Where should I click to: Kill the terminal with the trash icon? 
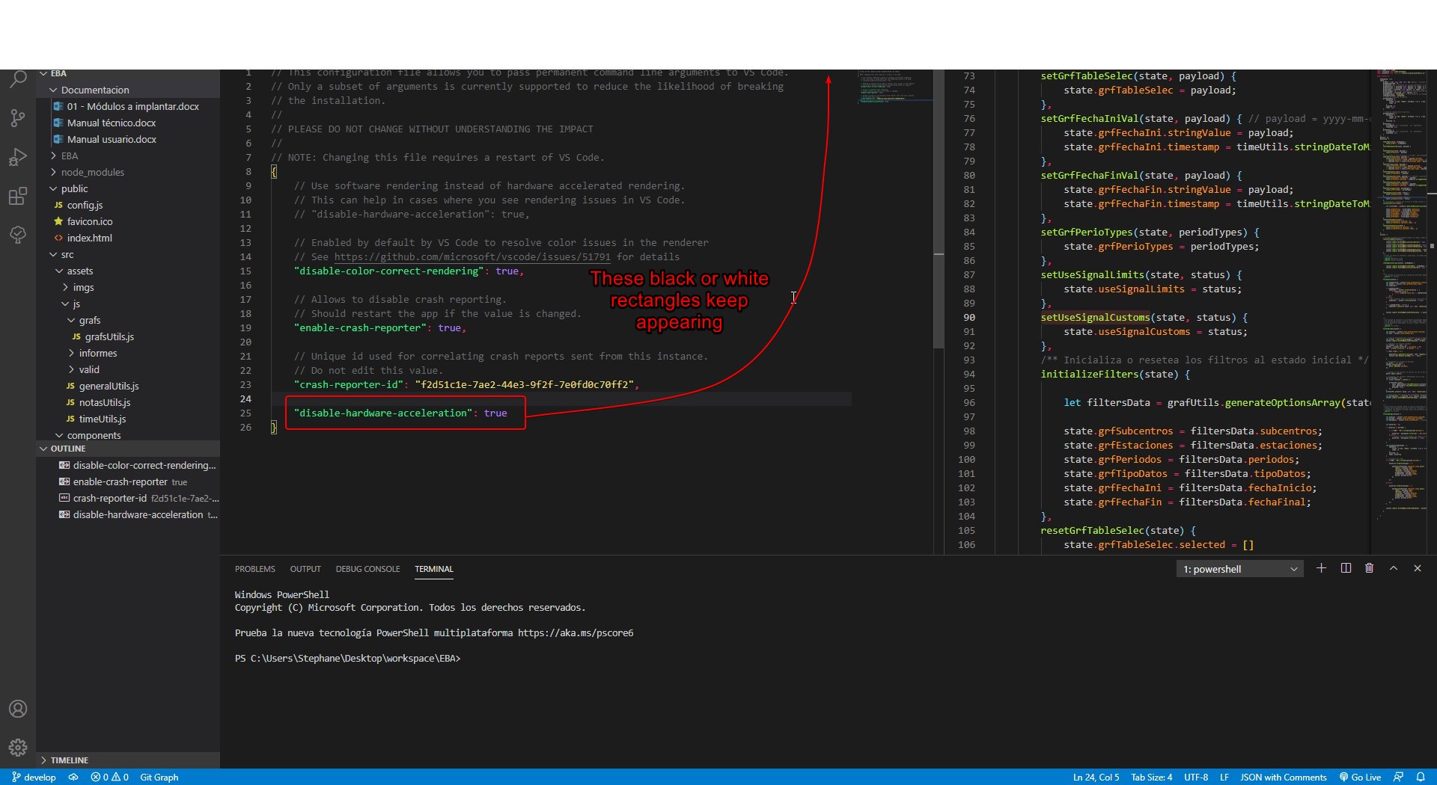(x=1369, y=568)
